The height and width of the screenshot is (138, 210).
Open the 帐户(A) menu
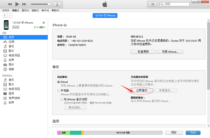45,10
